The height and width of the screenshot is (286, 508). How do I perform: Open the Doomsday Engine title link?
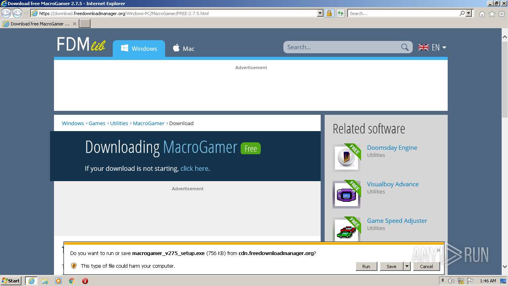pos(392,147)
